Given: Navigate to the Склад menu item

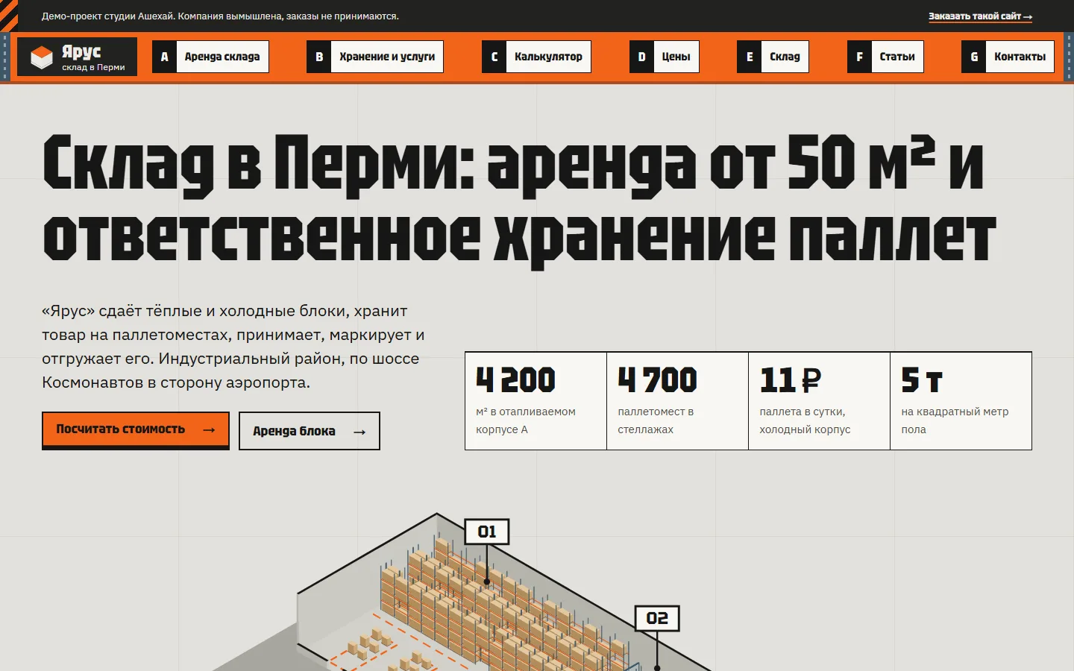Looking at the screenshot, I should click(x=773, y=57).
